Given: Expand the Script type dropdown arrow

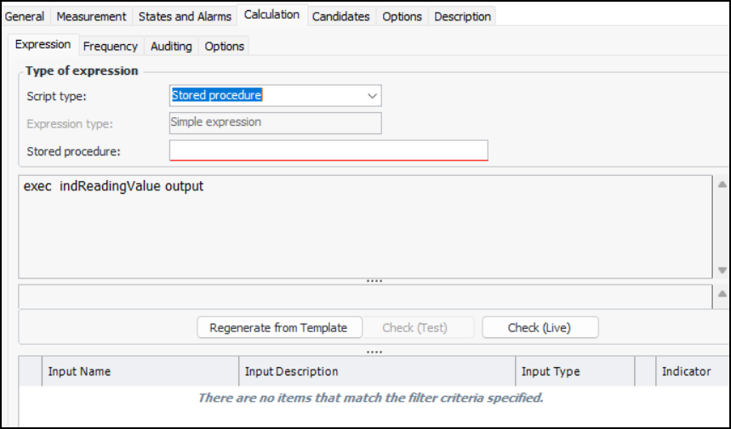Looking at the screenshot, I should tap(372, 96).
